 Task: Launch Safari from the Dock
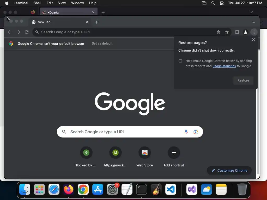click(x=54, y=189)
